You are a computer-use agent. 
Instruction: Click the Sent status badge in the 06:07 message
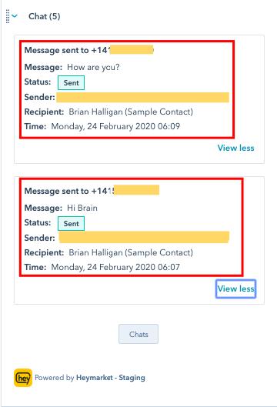[x=71, y=223]
